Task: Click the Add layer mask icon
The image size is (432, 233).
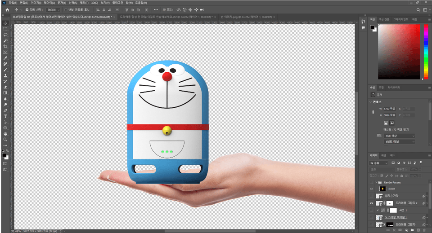Action: point(400,230)
